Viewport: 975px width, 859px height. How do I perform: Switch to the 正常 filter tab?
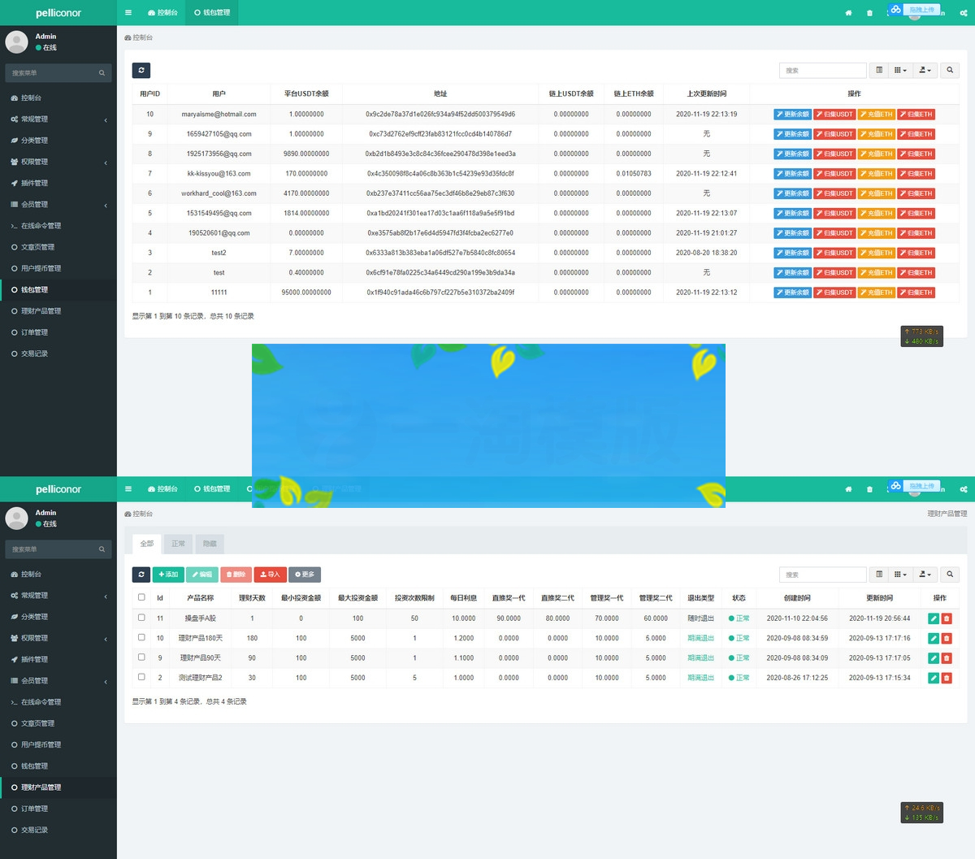click(179, 544)
